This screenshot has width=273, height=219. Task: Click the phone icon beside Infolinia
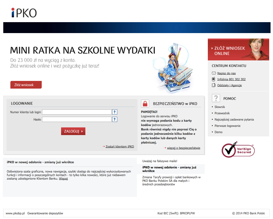pyautogui.click(x=214, y=79)
